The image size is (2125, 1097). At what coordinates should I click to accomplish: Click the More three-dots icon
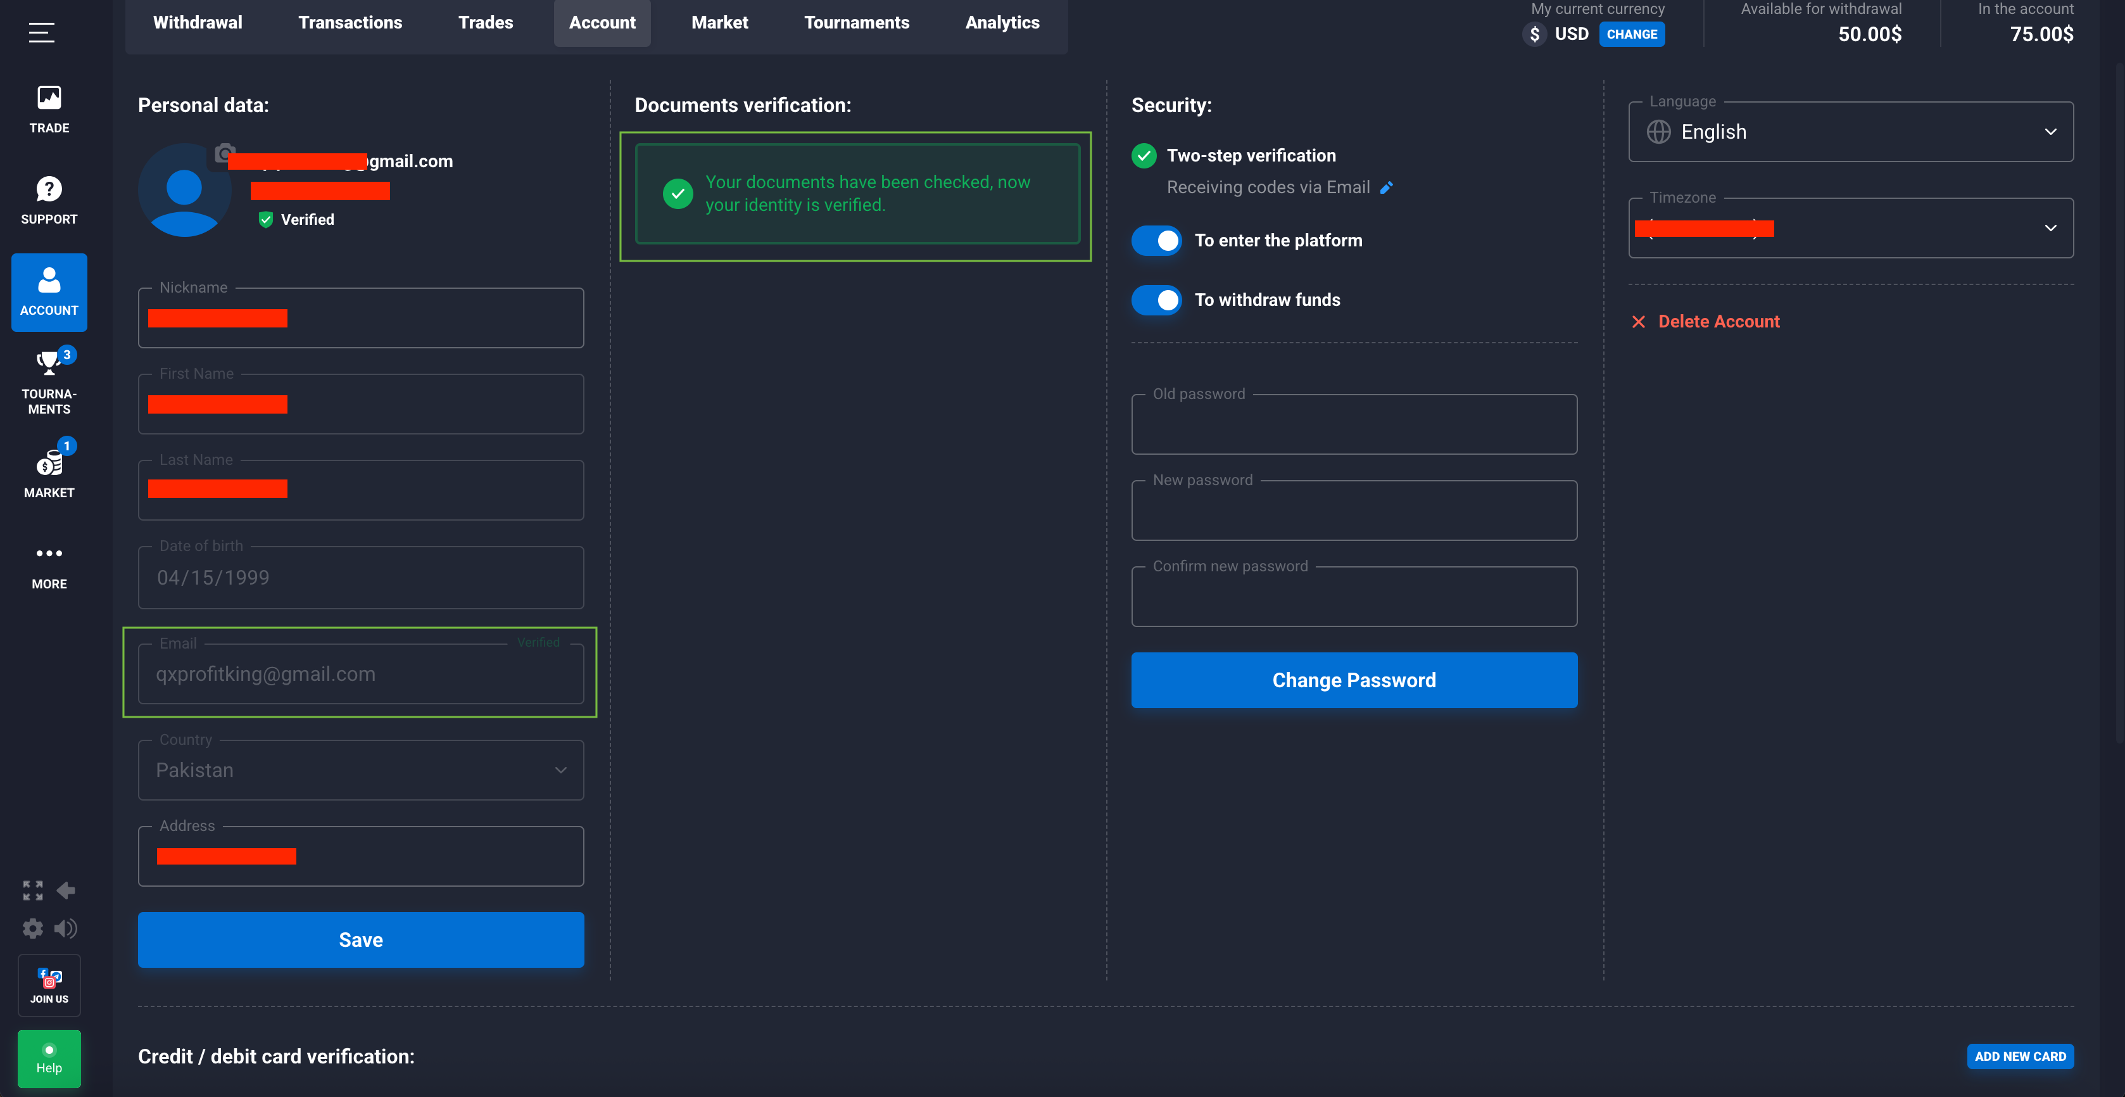point(49,553)
